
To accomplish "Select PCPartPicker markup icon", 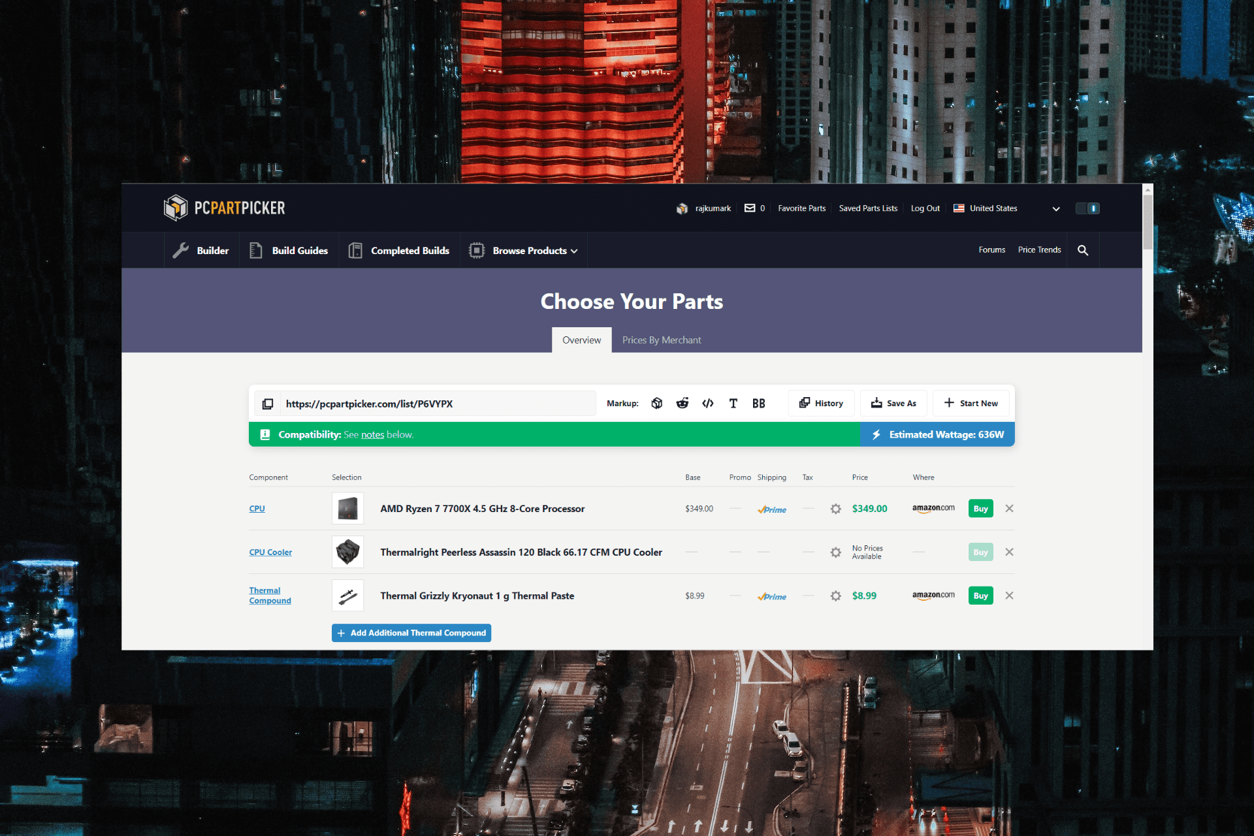I will click(657, 403).
